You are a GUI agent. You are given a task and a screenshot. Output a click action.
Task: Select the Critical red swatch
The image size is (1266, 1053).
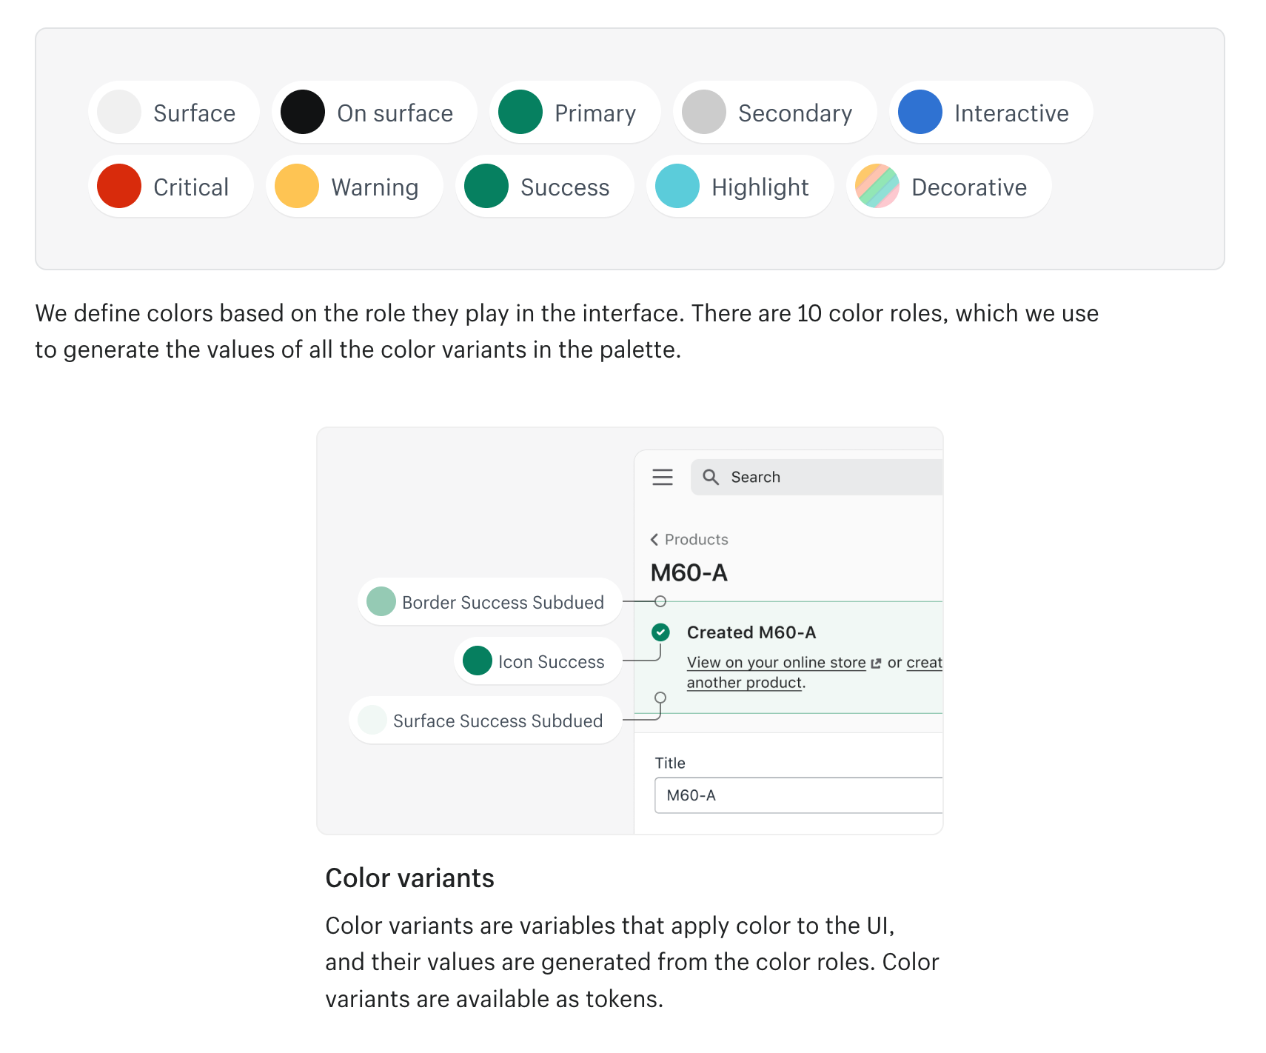pos(119,186)
